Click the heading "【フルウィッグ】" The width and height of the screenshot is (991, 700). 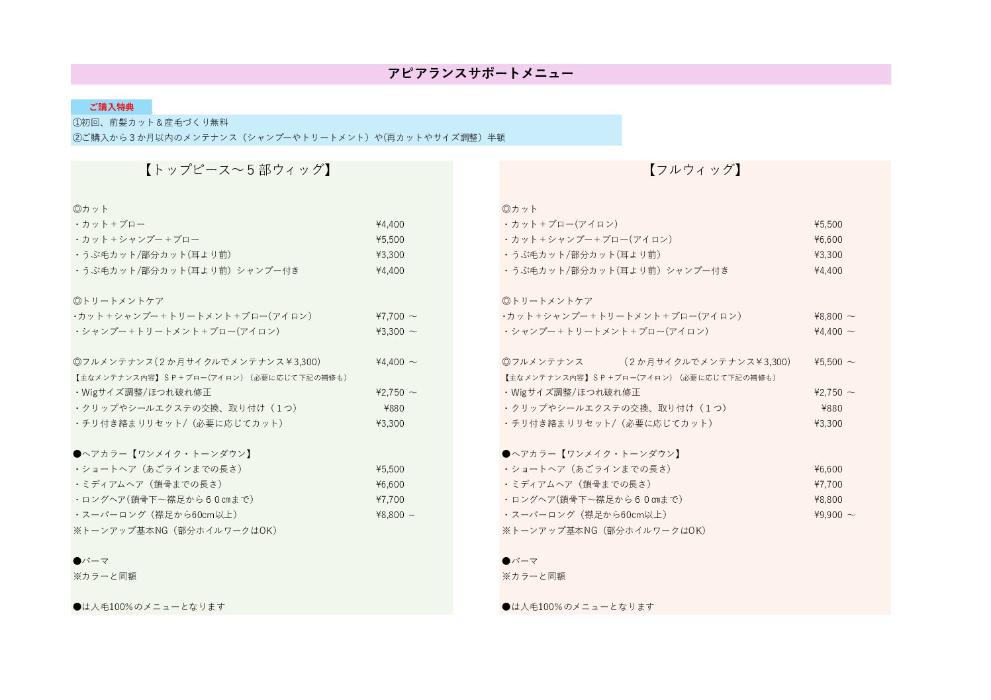tap(694, 170)
